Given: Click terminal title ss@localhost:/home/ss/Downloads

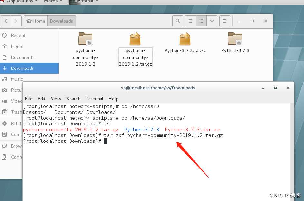Looking at the screenshot, I should click(x=158, y=88).
